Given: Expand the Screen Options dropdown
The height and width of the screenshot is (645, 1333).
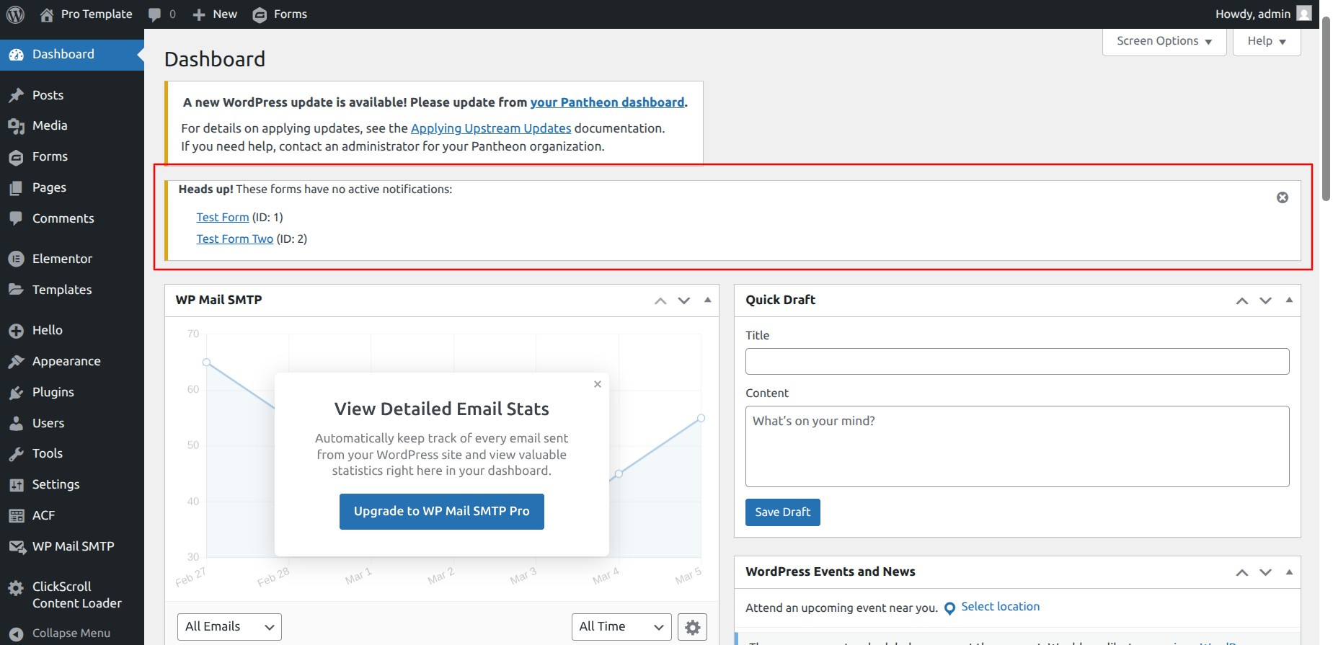Looking at the screenshot, I should click(x=1164, y=41).
